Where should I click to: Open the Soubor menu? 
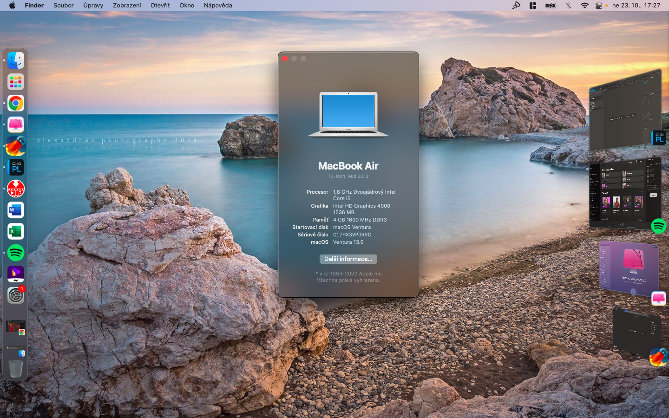[64, 6]
